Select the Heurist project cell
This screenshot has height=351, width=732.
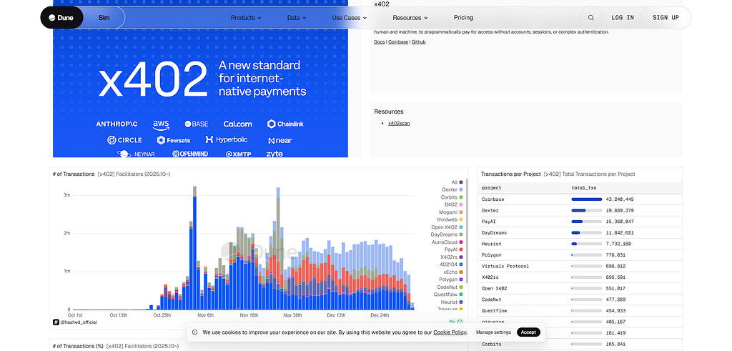(492, 244)
